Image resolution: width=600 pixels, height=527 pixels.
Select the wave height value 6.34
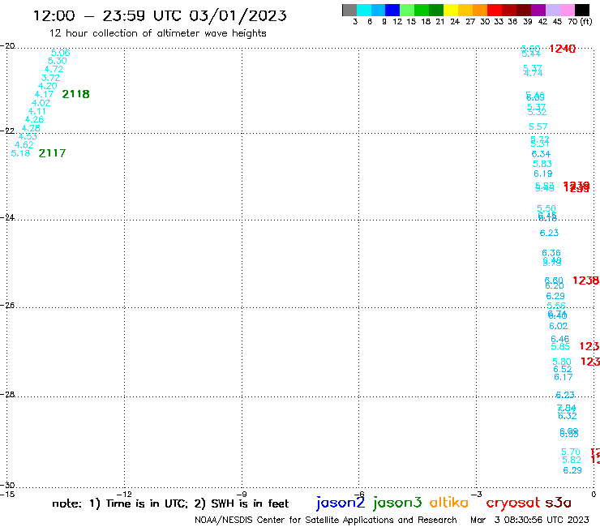click(x=541, y=154)
